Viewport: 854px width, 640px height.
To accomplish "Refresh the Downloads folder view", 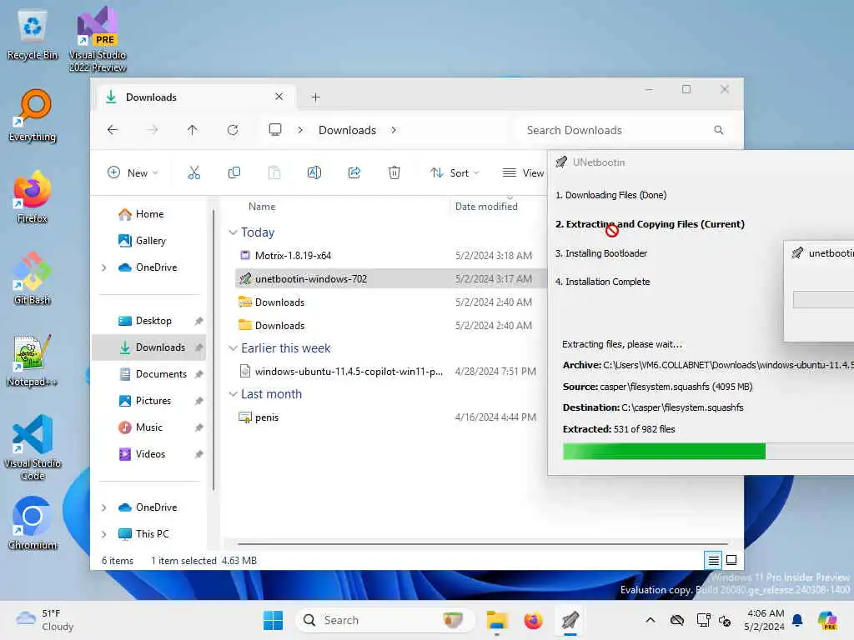I will click(x=233, y=130).
